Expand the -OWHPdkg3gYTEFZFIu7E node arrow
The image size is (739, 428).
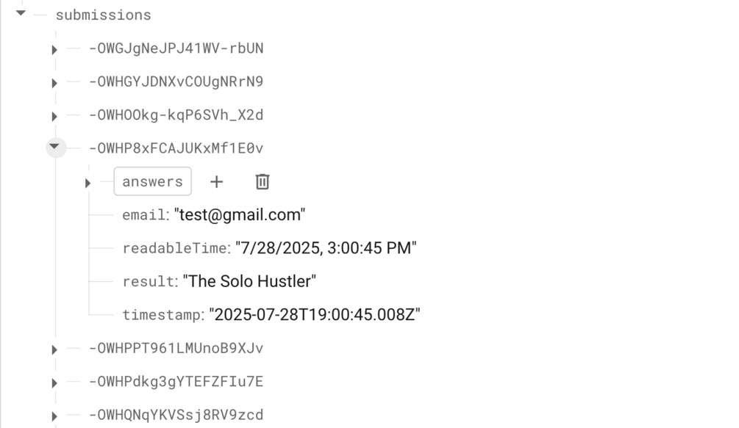[x=54, y=382]
